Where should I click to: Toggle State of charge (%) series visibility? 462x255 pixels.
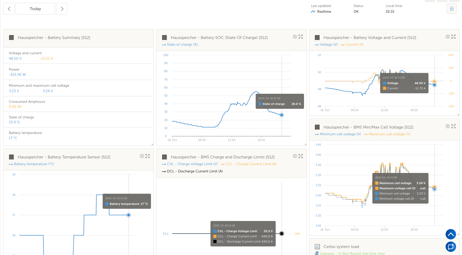pos(182,45)
